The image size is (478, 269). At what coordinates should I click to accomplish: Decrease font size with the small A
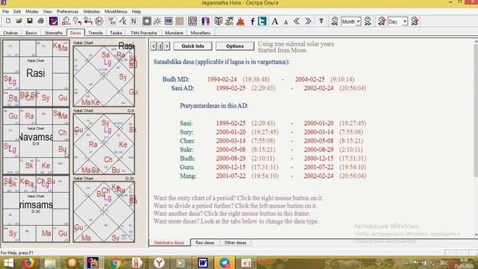click(285, 22)
